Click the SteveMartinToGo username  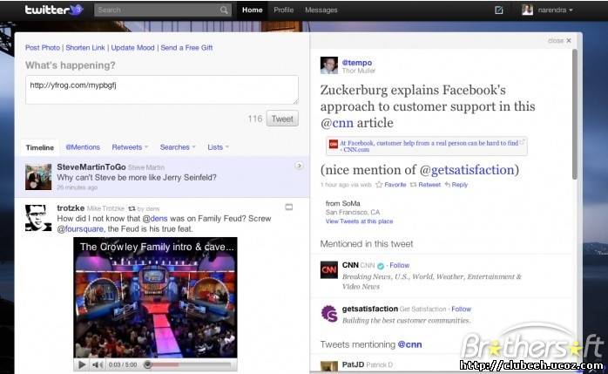91,167
